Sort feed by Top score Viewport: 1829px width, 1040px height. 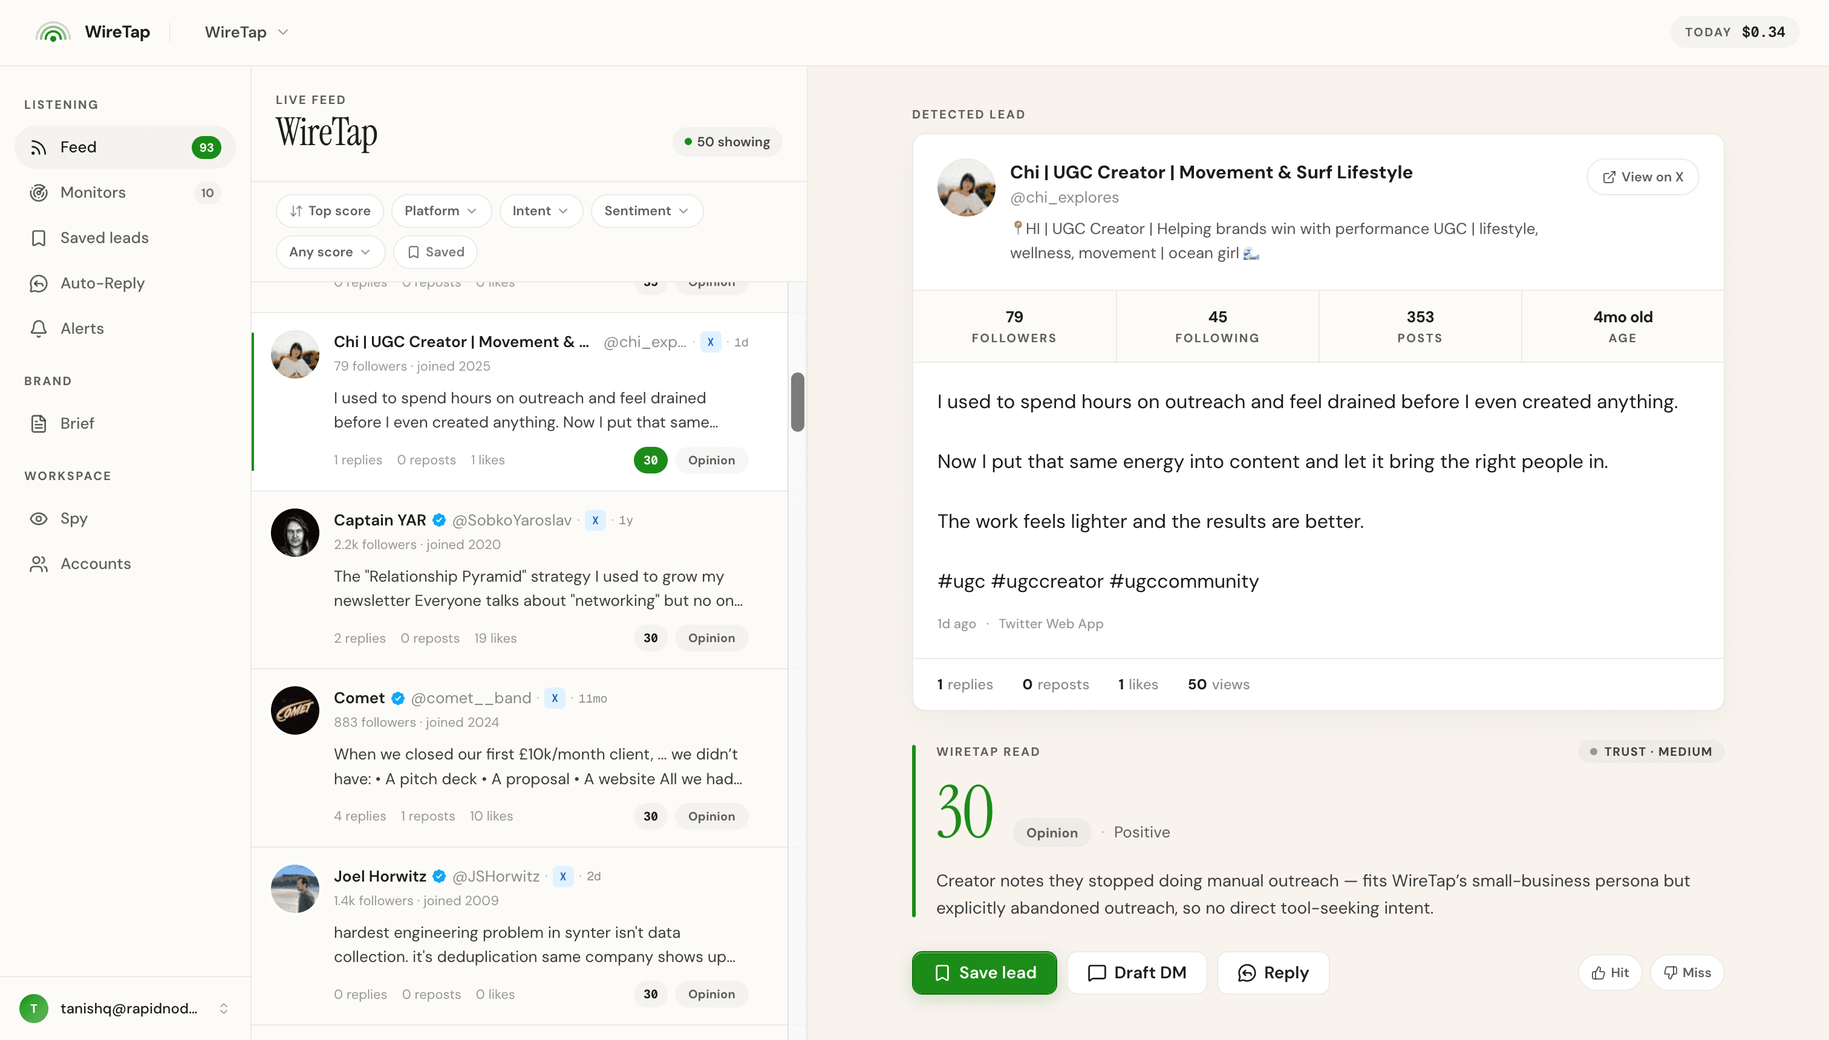tap(330, 210)
